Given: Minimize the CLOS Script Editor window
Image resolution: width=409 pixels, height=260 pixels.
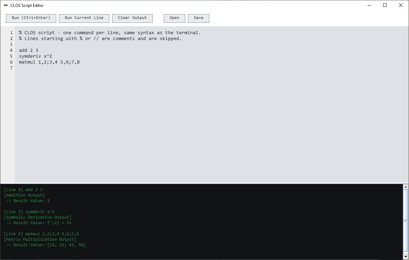Looking at the screenshot, I should pos(369,5).
